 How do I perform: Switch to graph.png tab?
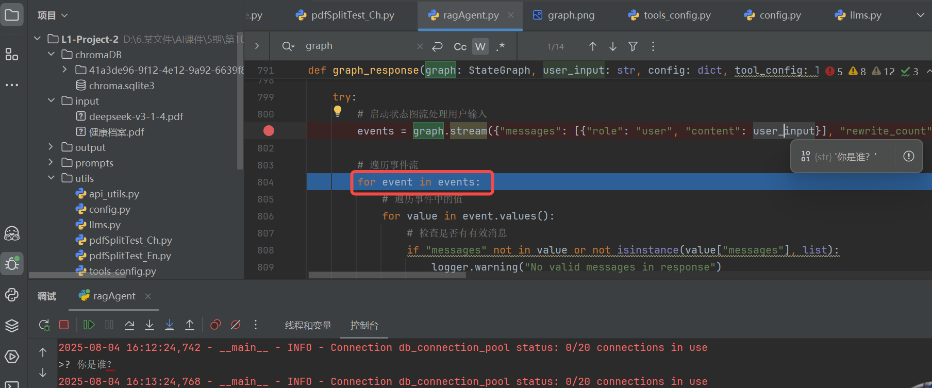563,15
